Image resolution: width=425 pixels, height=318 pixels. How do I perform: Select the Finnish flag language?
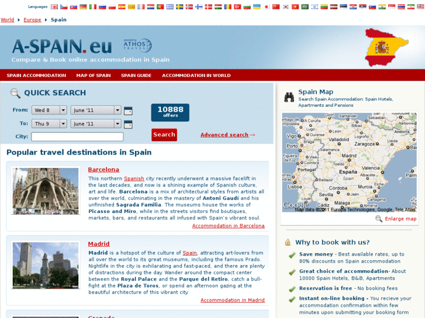199,7
